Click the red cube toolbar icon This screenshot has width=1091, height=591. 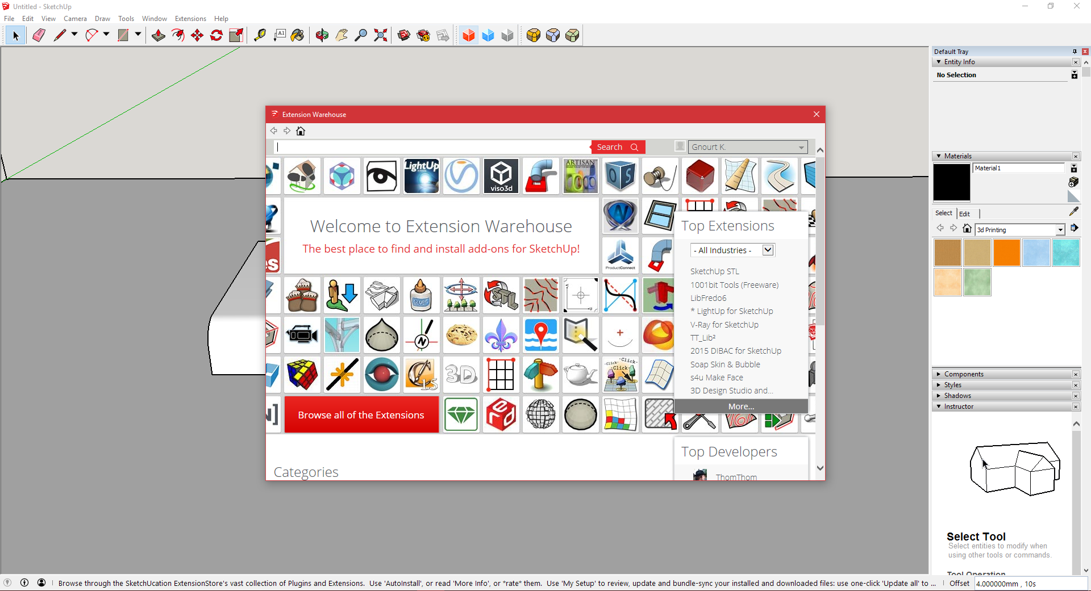[468, 36]
